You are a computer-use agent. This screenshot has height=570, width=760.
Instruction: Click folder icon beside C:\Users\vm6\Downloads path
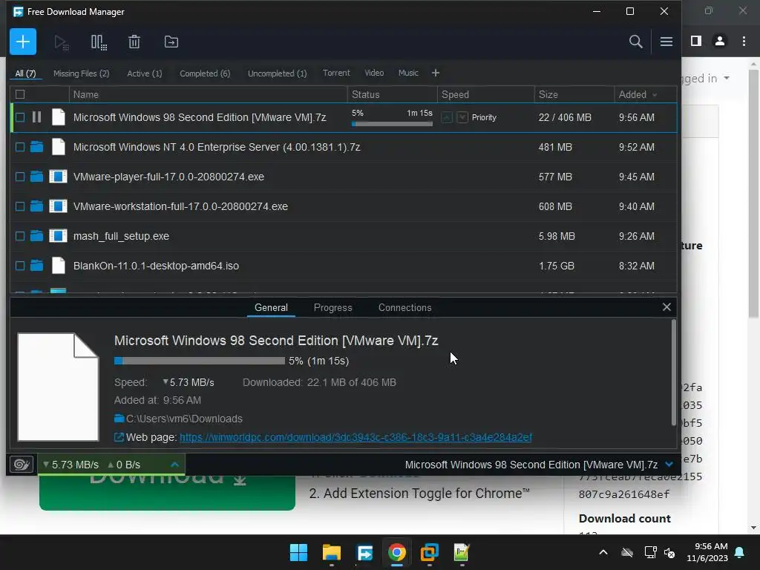(119, 419)
